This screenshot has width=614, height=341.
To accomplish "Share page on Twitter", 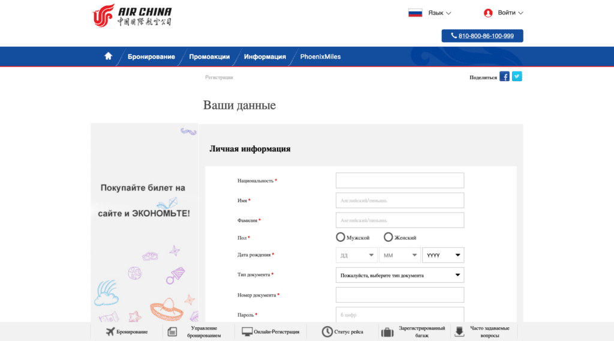I will click(x=517, y=76).
